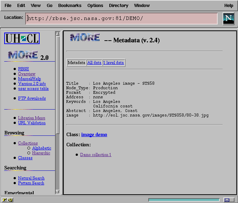Click the Location URL input field

[x=122, y=19]
